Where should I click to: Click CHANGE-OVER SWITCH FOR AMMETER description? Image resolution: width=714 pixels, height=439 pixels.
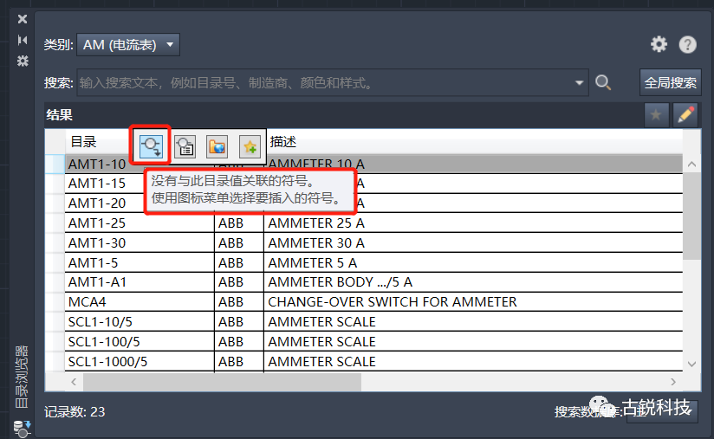[x=473, y=302]
